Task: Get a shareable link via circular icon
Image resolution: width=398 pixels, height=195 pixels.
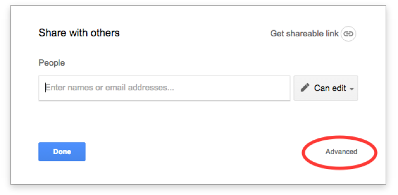Action: pyautogui.click(x=348, y=34)
